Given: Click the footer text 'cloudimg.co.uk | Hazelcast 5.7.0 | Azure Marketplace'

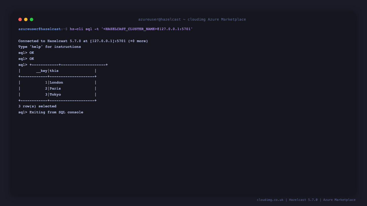Looking at the screenshot, I should [306, 200].
